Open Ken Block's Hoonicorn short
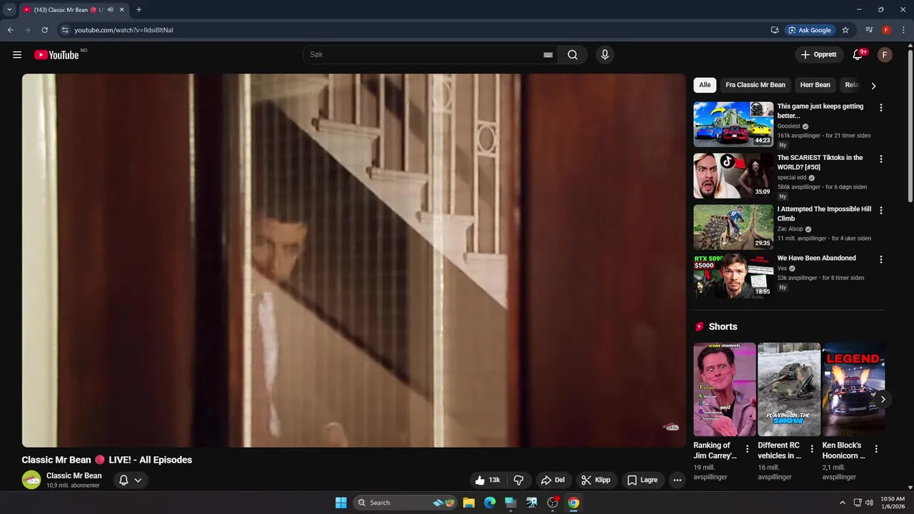 click(853, 389)
